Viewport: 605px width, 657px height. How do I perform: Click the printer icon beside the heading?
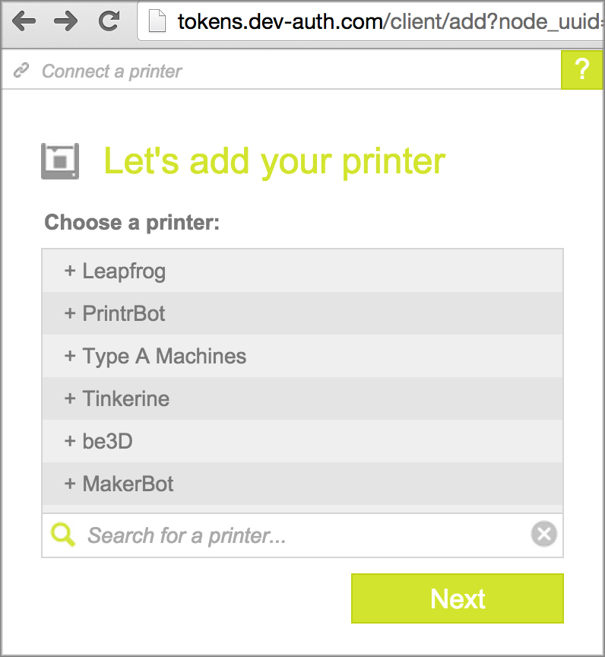tap(60, 161)
